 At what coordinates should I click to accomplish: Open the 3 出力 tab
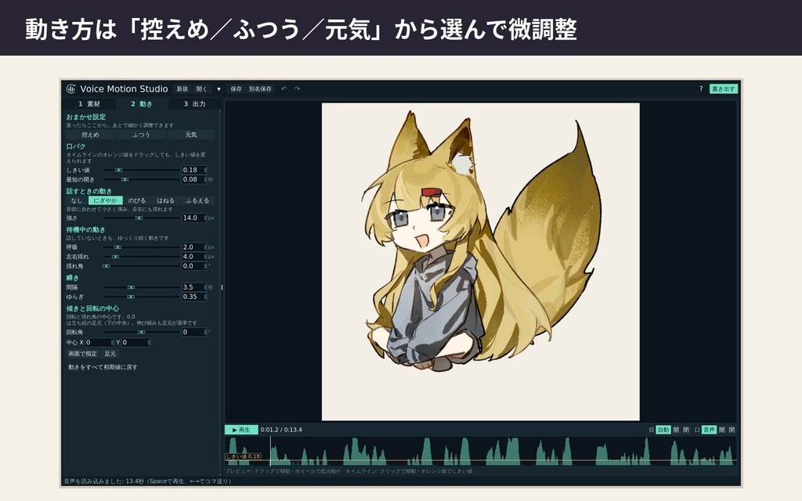(x=194, y=104)
